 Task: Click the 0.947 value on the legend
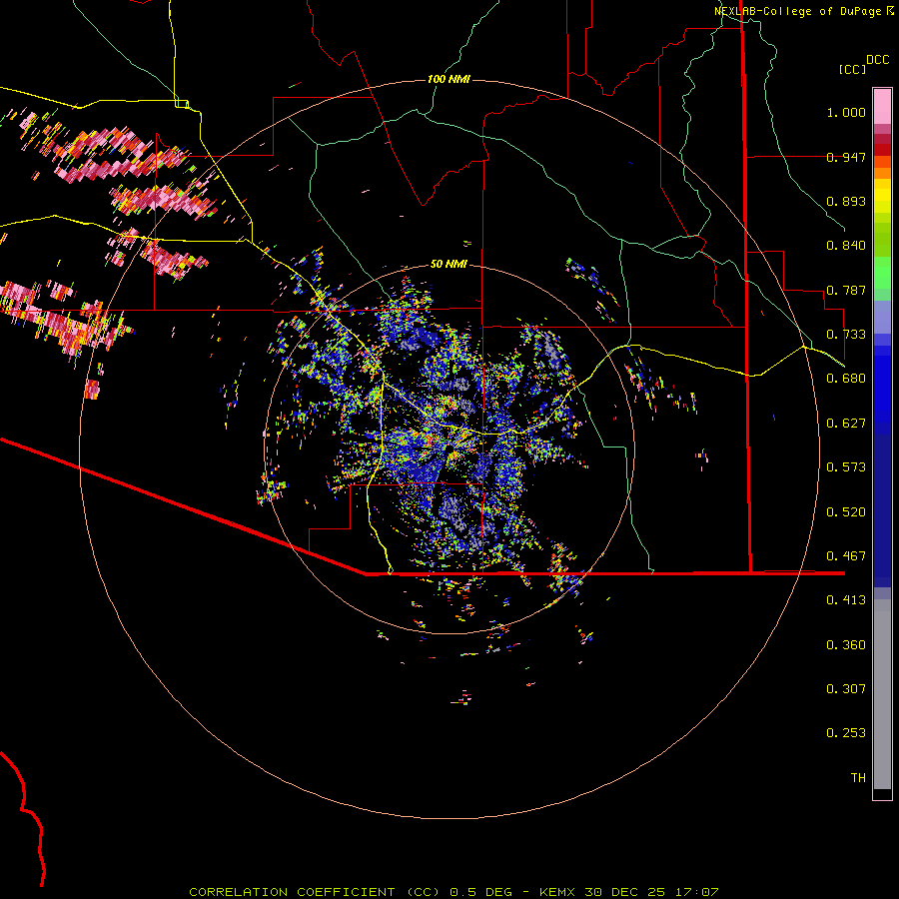(846, 157)
